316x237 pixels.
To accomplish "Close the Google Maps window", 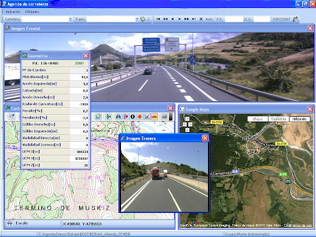I will coord(310,109).
